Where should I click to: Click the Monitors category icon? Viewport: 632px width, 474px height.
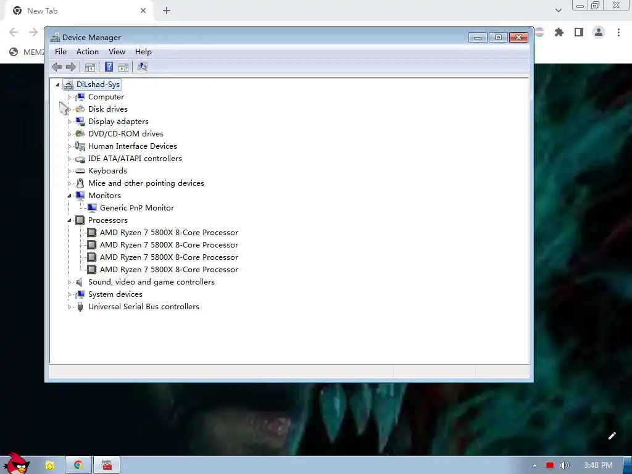(80, 196)
